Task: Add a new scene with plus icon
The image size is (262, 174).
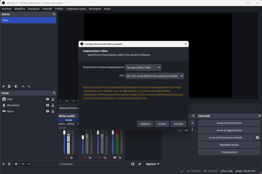Action: click(x=3, y=87)
